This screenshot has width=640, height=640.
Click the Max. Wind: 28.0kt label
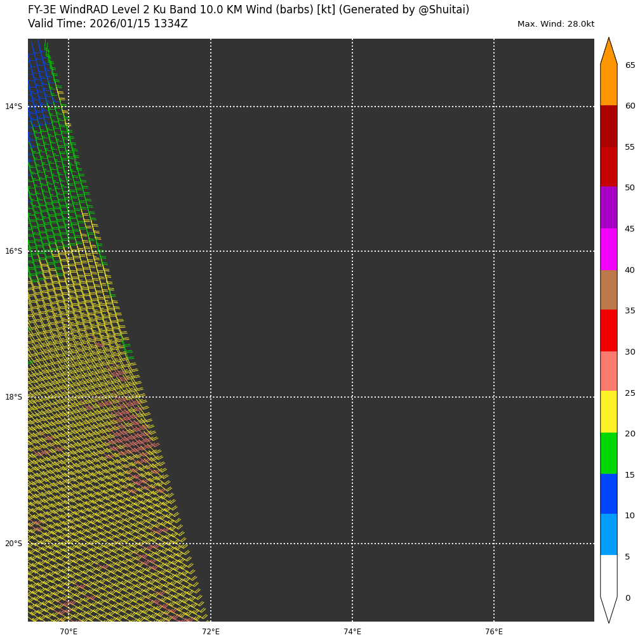pos(556,24)
